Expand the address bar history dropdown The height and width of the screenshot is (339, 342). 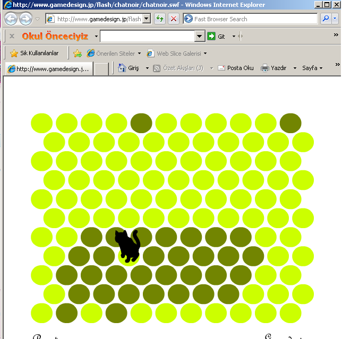click(x=147, y=19)
